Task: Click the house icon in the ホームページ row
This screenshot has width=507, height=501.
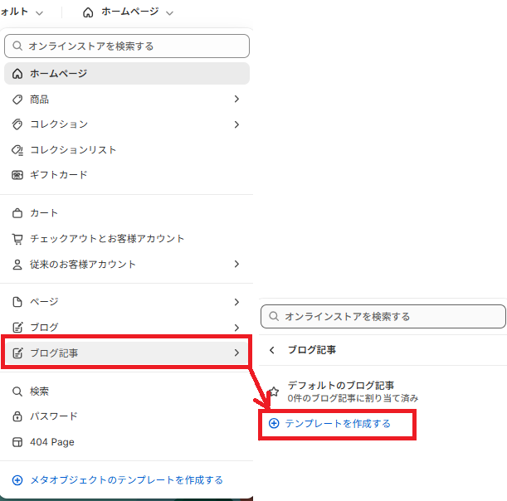Action: click(17, 74)
